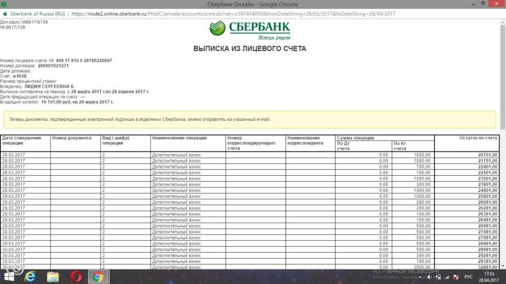Click the green Сбербанк logo emblem

tap(217, 28)
